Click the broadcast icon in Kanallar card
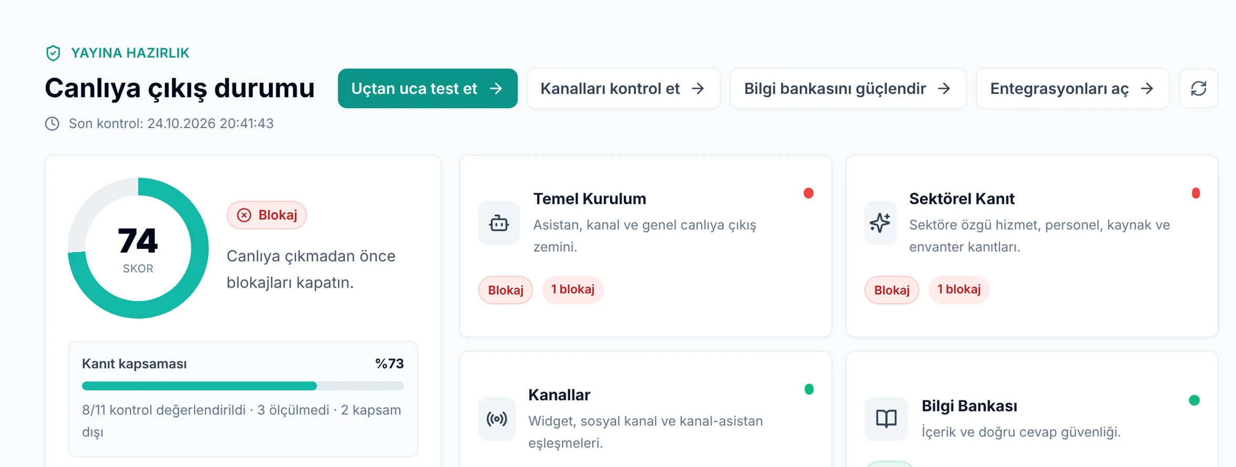 (497, 419)
